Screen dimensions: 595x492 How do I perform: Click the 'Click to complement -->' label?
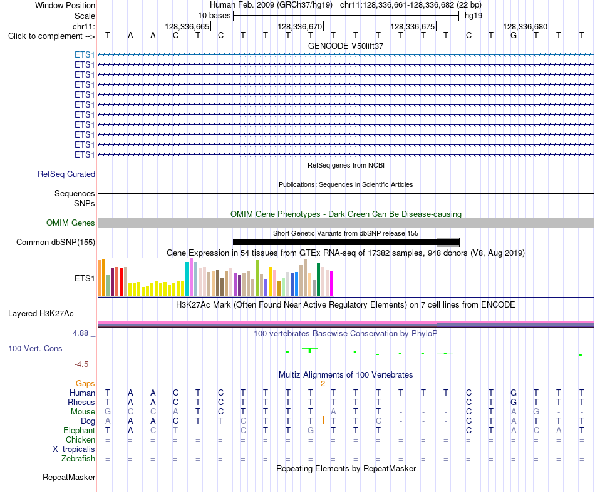(51, 36)
